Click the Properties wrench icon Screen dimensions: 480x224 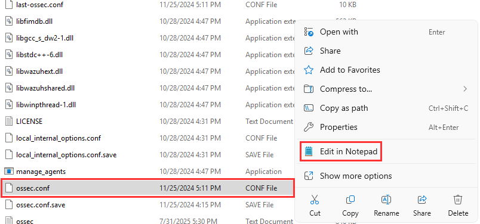coord(309,127)
